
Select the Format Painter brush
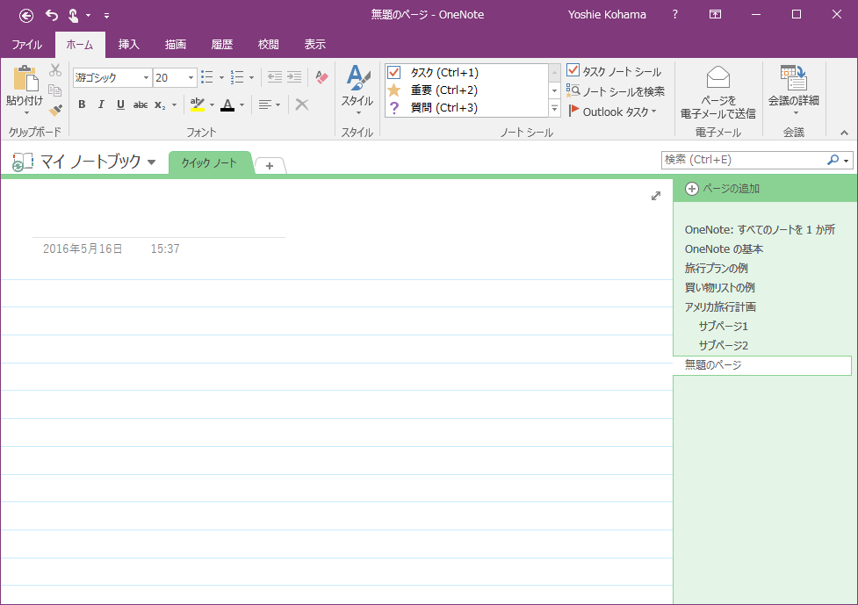tap(54, 110)
